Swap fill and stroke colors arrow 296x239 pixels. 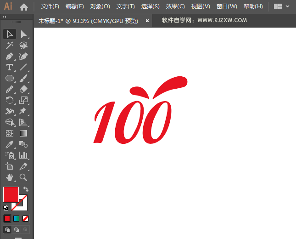coord(26,189)
